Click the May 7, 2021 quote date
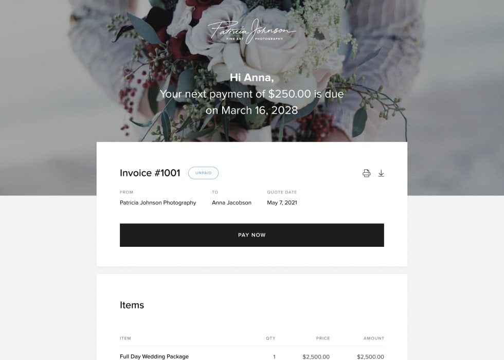This screenshot has height=360, width=504. 282,203
